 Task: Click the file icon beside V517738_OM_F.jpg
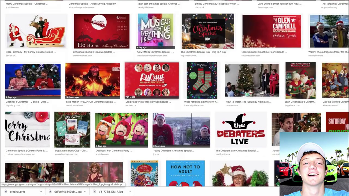click(x=95, y=192)
